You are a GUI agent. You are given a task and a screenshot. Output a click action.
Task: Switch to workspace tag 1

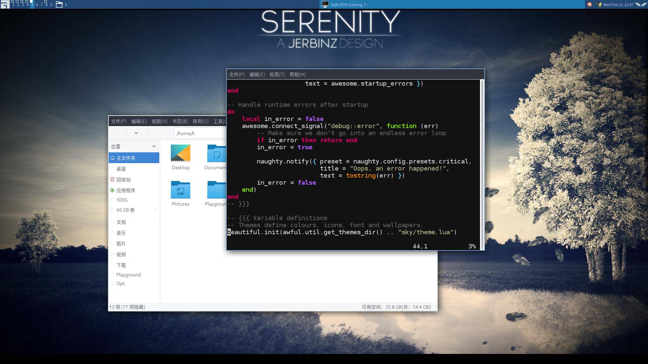click(x=13, y=4)
